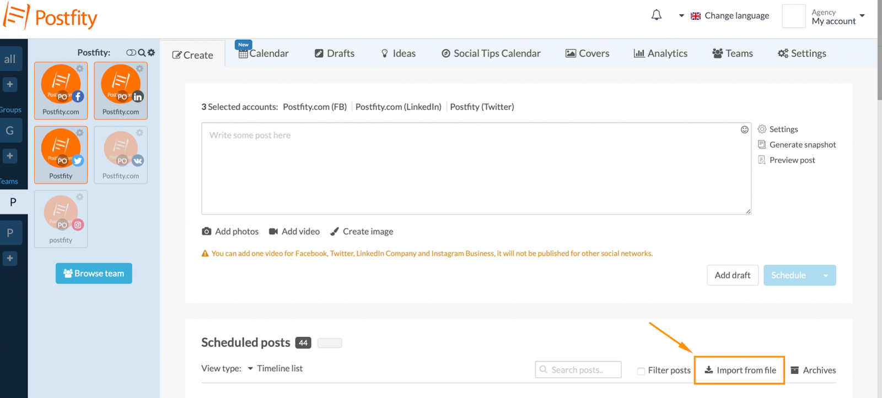Click Preview post

(x=786, y=160)
